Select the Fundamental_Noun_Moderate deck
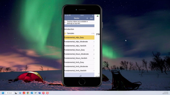The height and width of the screenshot is (95, 170). pos(79,54)
